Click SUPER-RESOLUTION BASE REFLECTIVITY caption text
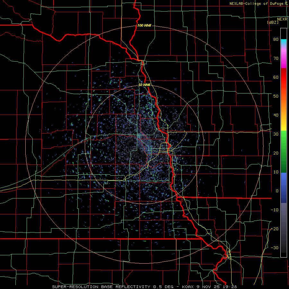The image size is (289, 289). pos(101,287)
